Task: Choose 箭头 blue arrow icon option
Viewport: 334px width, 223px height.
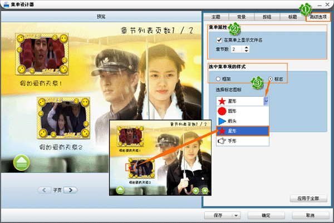Action: (243, 121)
